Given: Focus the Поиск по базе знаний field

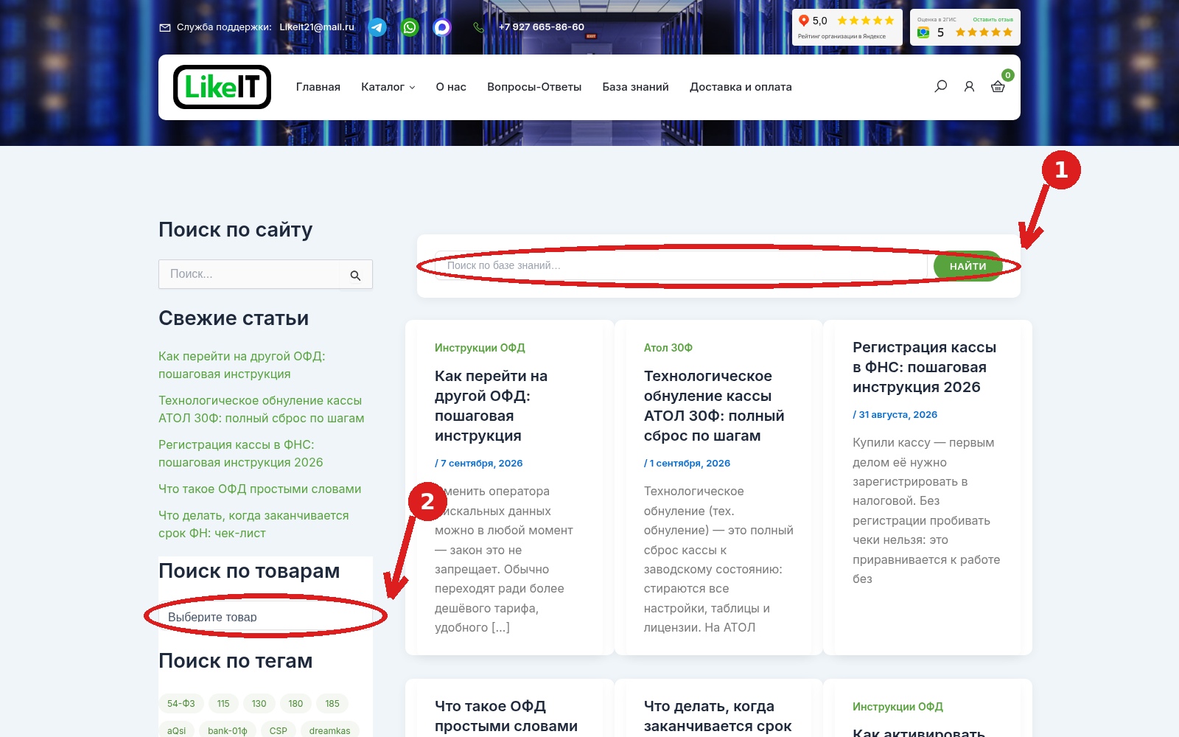Looking at the screenshot, I should point(682,265).
